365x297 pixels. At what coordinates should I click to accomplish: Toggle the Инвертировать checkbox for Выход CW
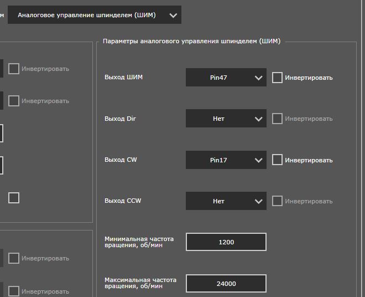tap(277, 160)
